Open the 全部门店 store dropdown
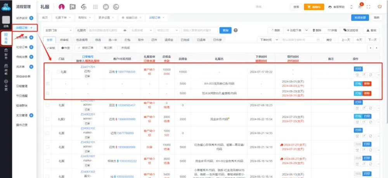388x178 pixels. [x=58, y=30]
